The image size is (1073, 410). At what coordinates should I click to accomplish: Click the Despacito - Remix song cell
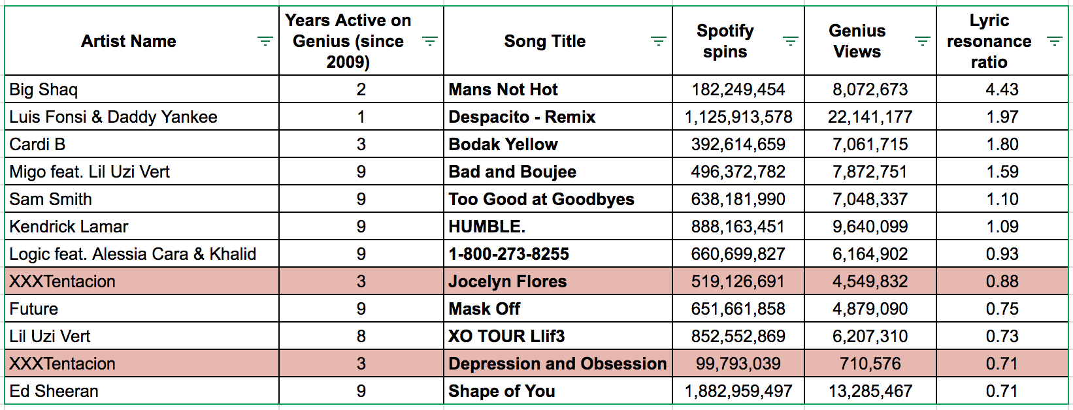point(558,116)
